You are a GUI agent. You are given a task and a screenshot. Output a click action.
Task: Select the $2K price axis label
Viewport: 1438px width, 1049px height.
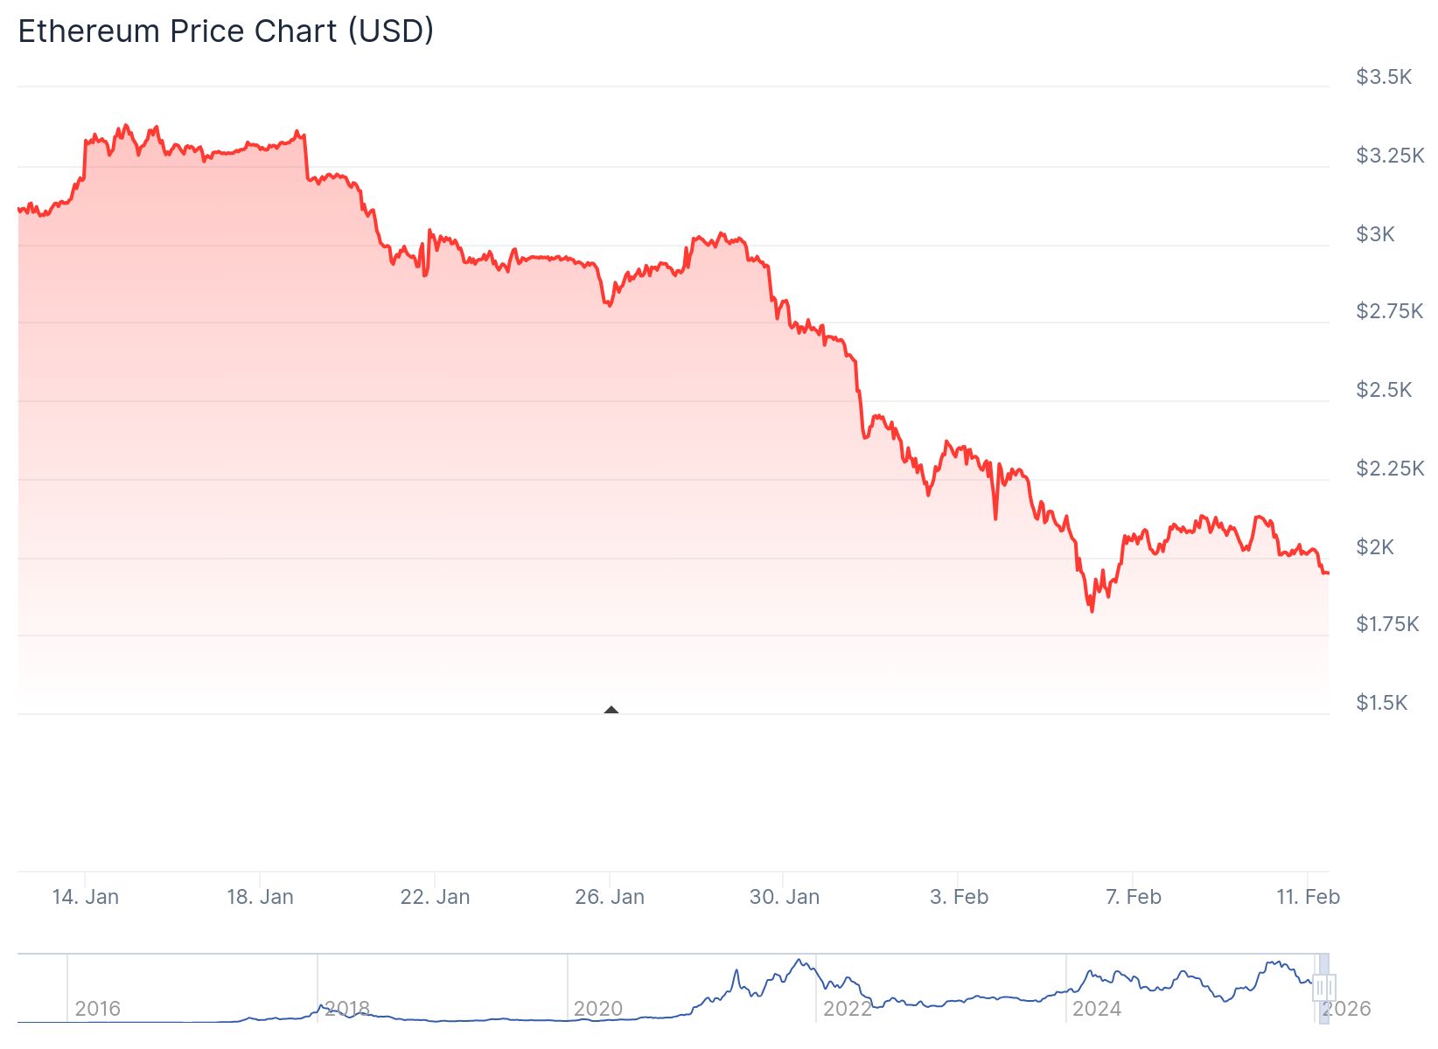click(1375, 547)
